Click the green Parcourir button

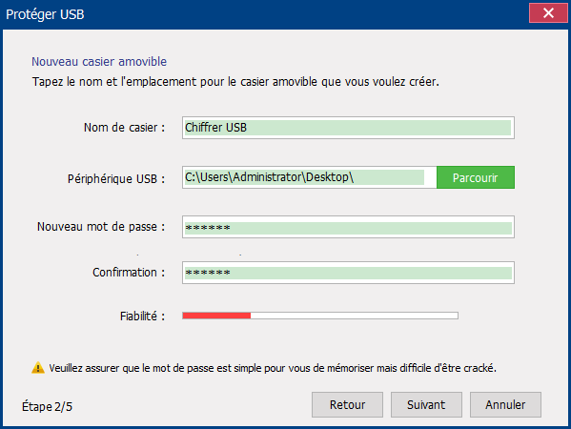click(476, 177)
